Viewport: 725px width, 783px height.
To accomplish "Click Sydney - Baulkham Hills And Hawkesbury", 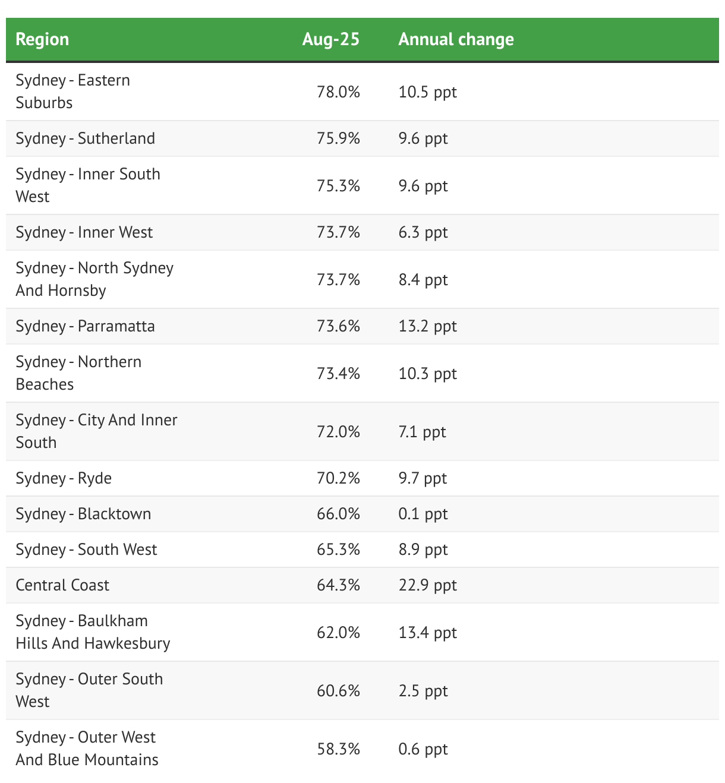I will pyautogui.click(x=93, y=632).
